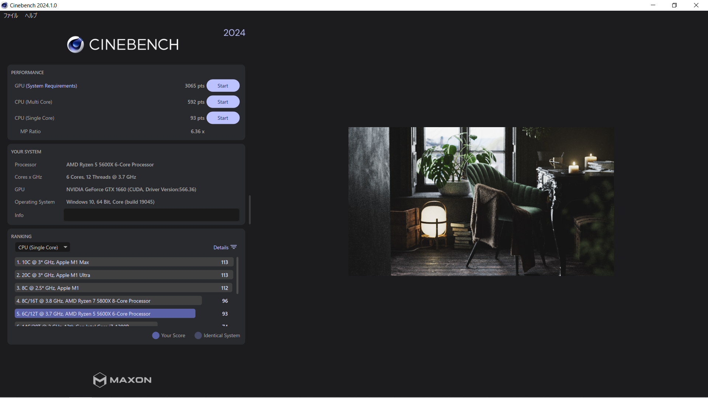Click the GPU score 3065 pts
This screenshot has width=708, height=398.
point(194,86)
